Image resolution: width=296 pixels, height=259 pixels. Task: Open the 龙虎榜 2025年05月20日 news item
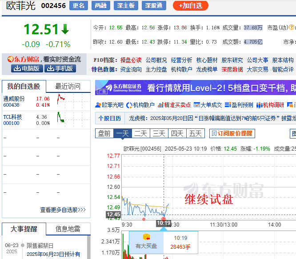click(212, 118)
